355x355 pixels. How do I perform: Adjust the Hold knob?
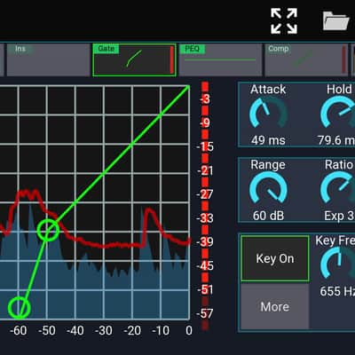coord(339,114)
